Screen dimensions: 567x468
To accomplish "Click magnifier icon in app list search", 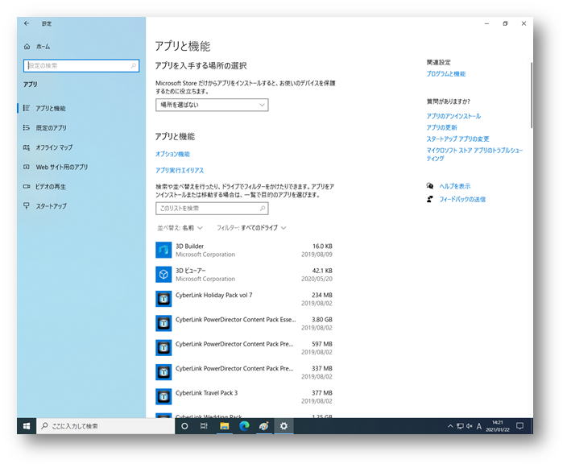I will click(x=263, y=209).
